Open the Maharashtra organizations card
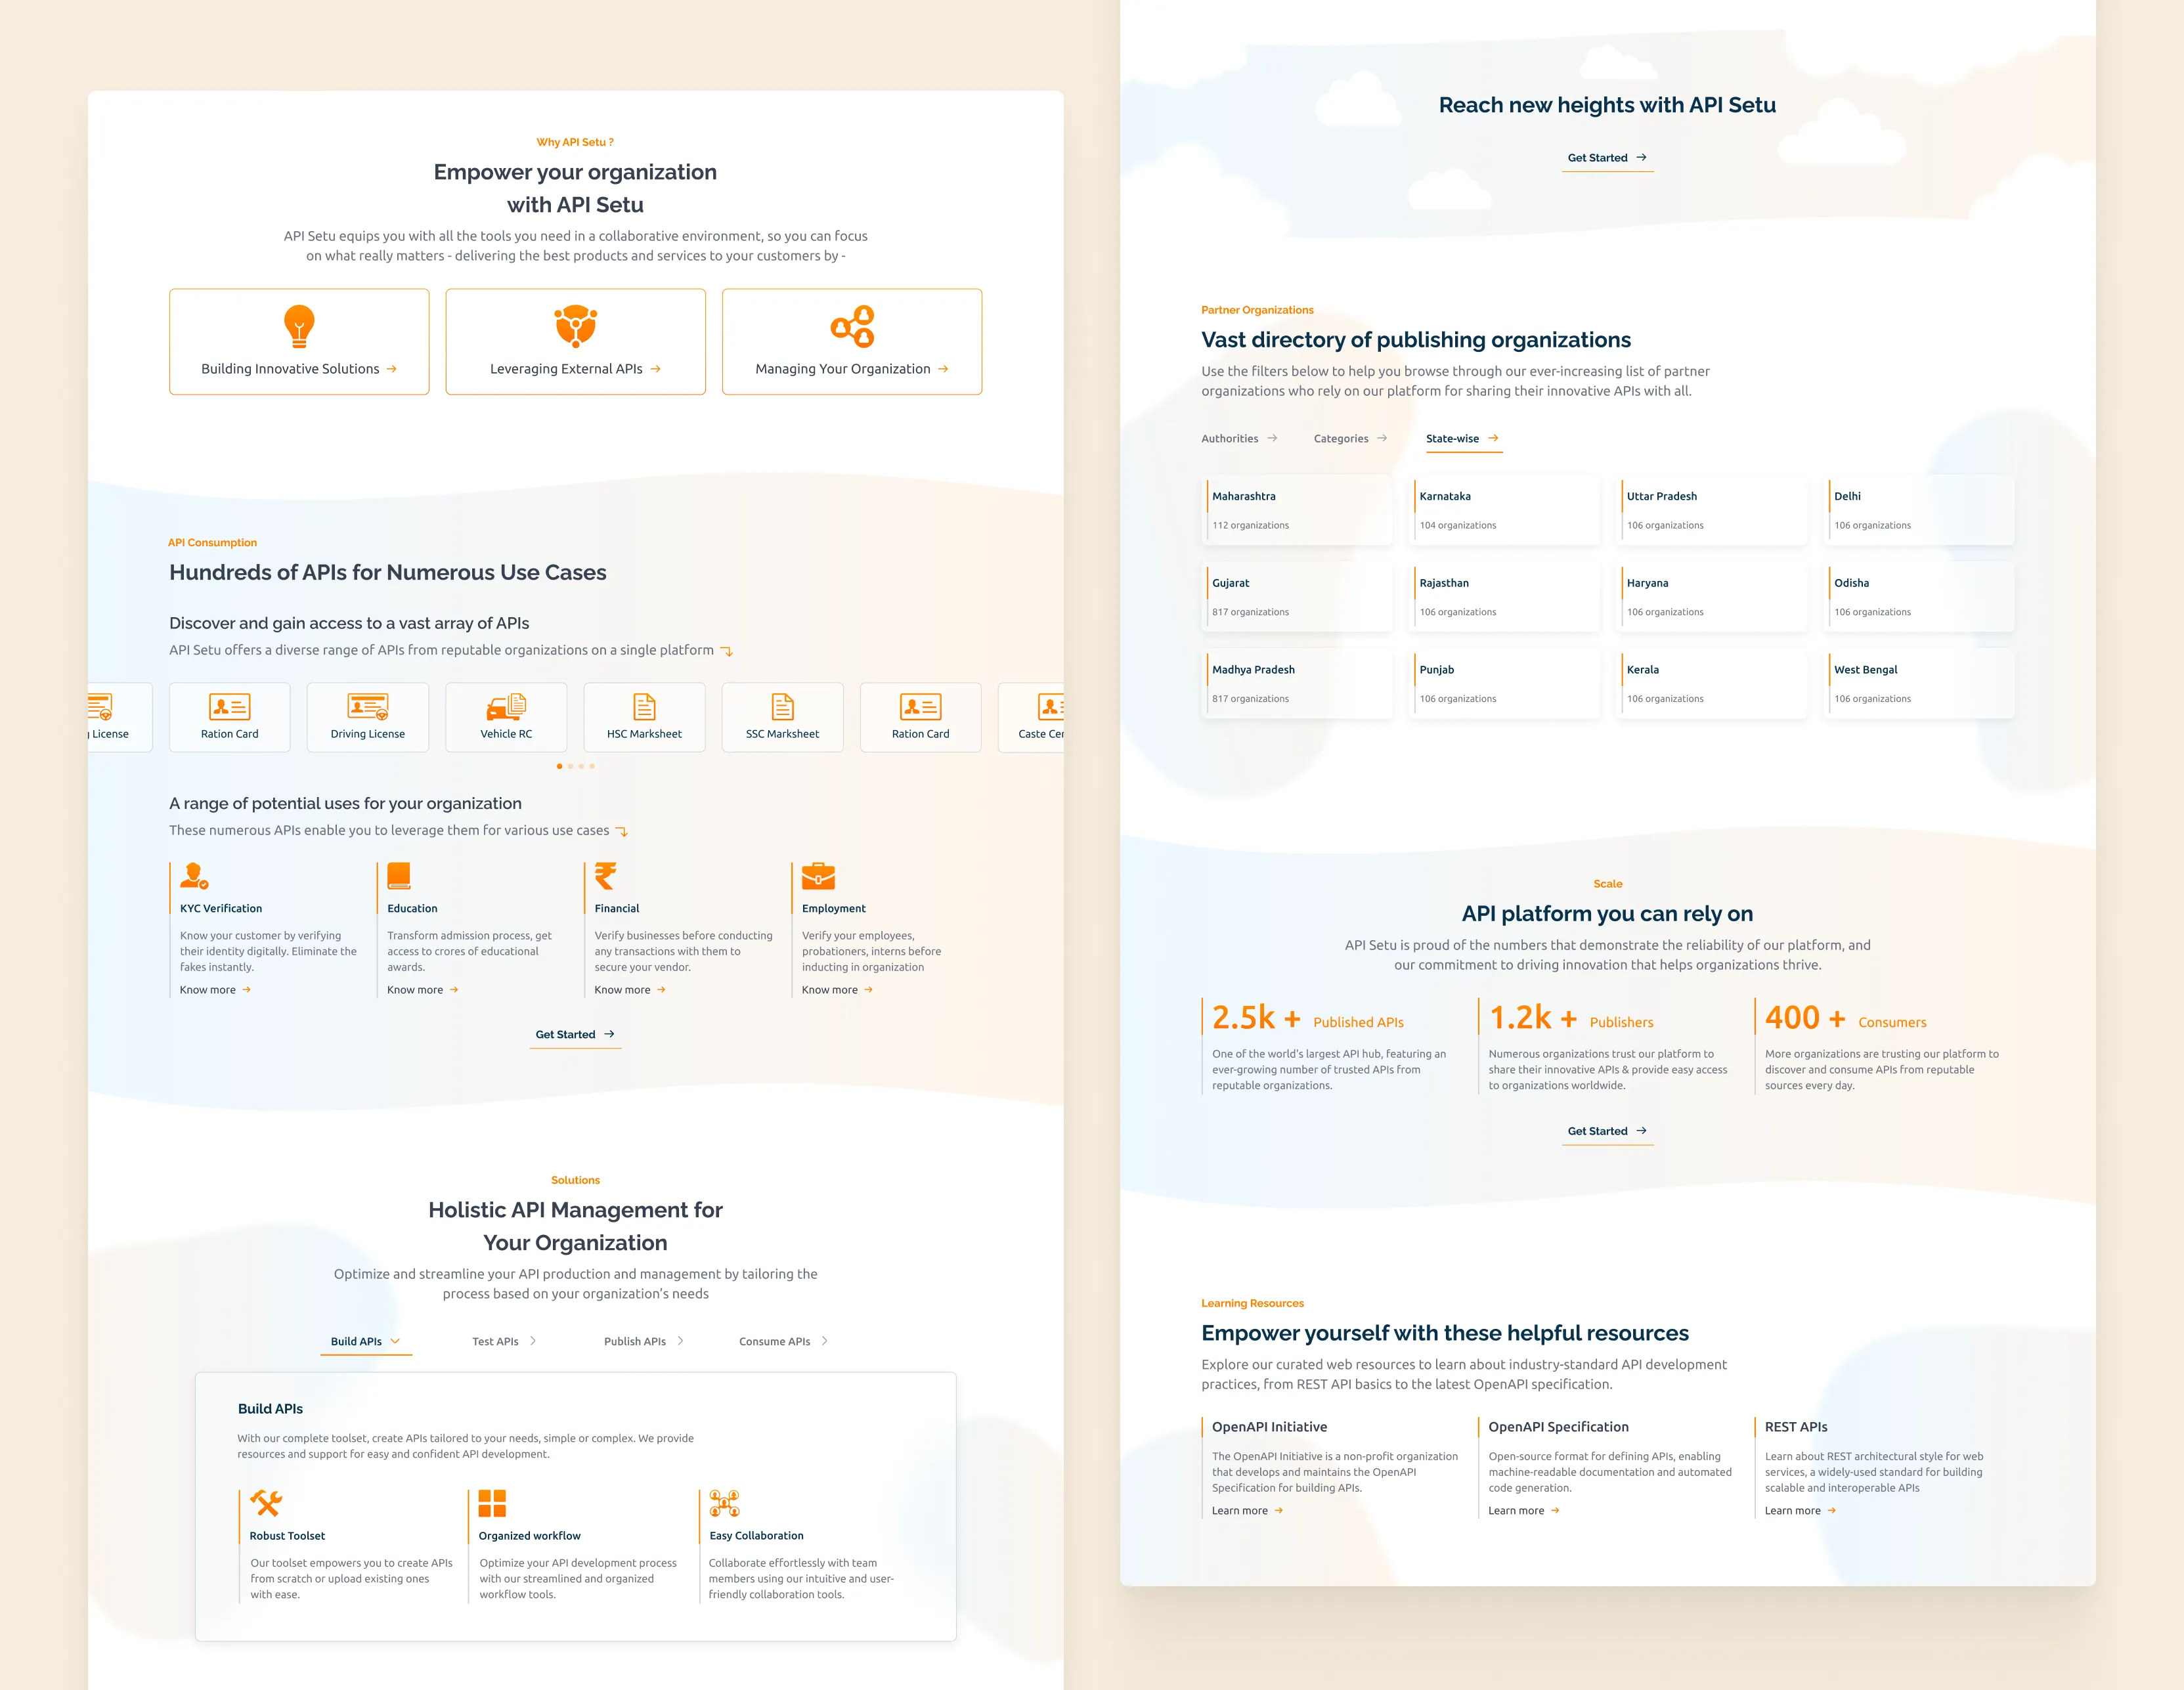This screenshot has width=2184, height=1690. [1297, 510]
